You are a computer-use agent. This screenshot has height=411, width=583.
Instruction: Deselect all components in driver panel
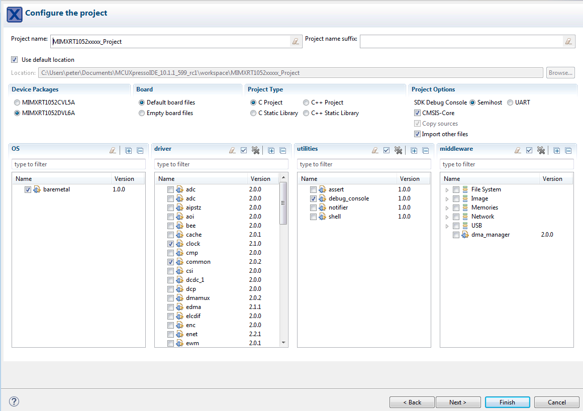[255, 151]
